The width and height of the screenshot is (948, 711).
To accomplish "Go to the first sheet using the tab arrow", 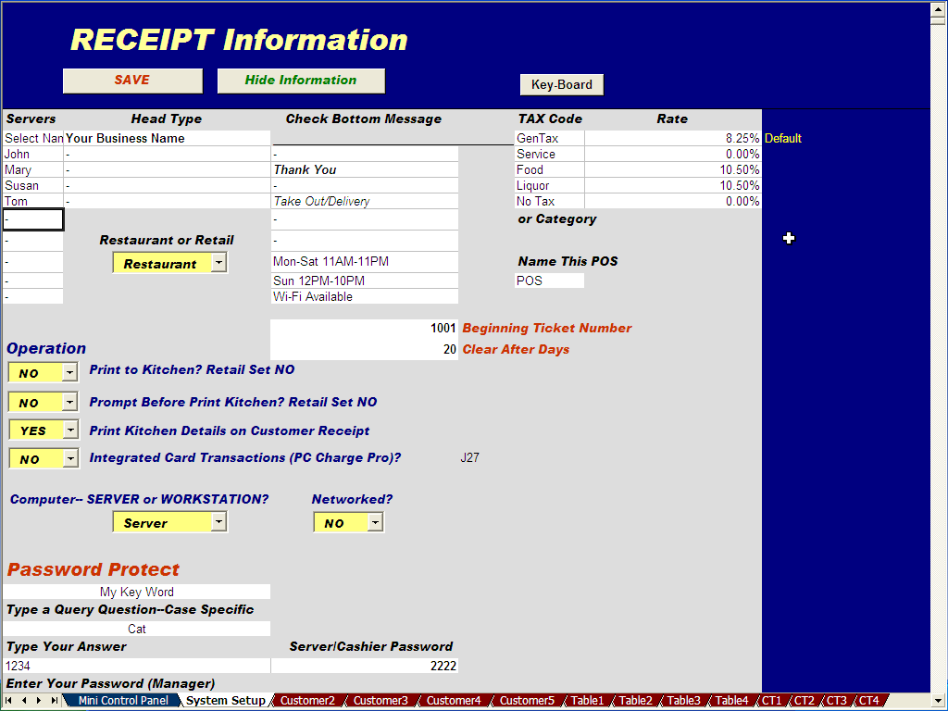I will [x=10, y=701].
